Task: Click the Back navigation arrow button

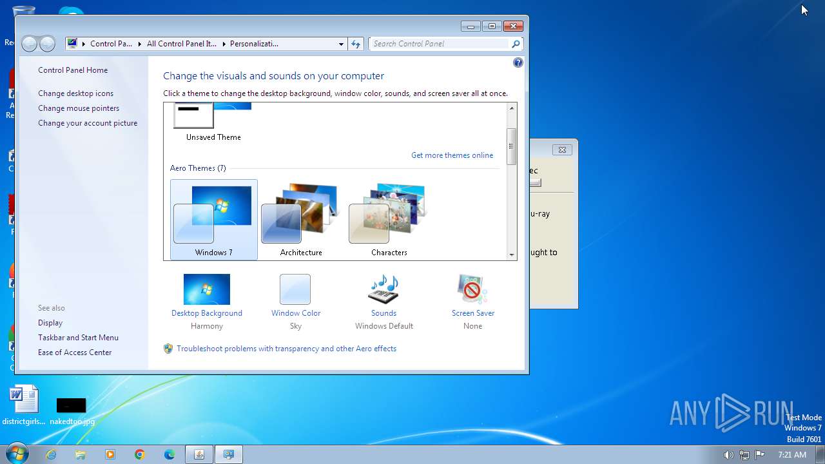Action: 30,44
